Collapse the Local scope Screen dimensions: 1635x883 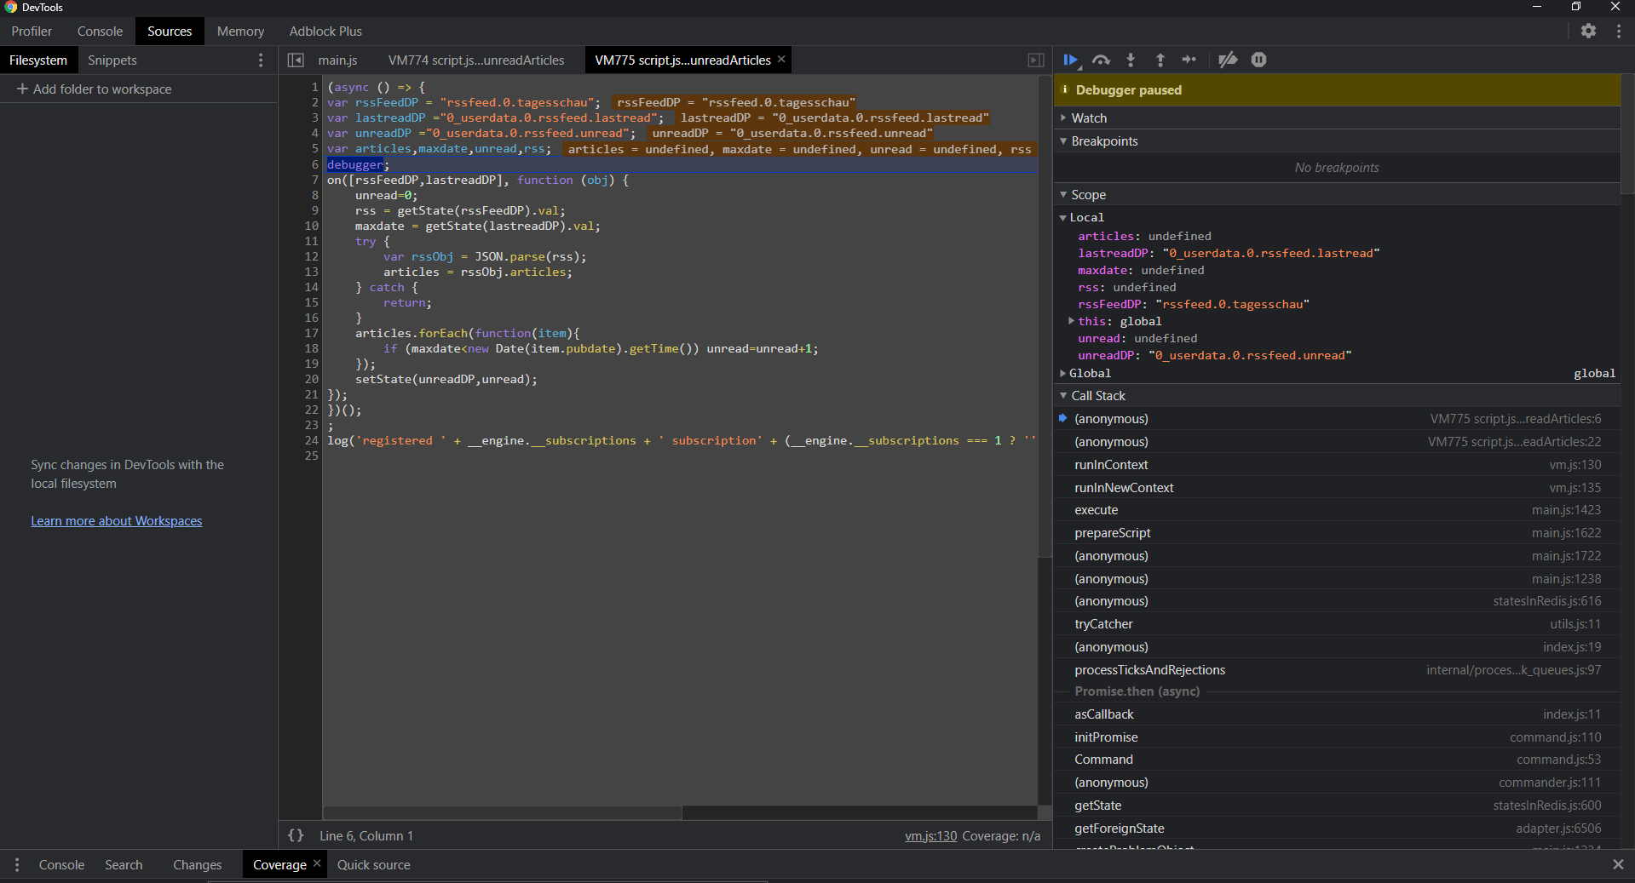coord(1062,218)
